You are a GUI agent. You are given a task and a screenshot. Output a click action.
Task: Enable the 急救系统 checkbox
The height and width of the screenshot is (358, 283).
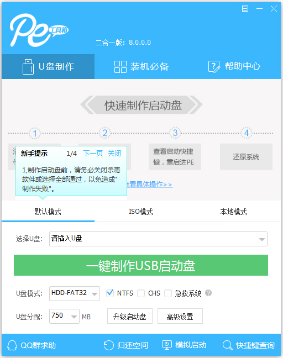click(168, 293)
